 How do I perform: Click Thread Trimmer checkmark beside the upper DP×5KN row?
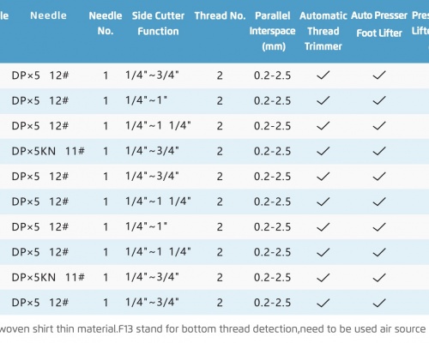323,151
